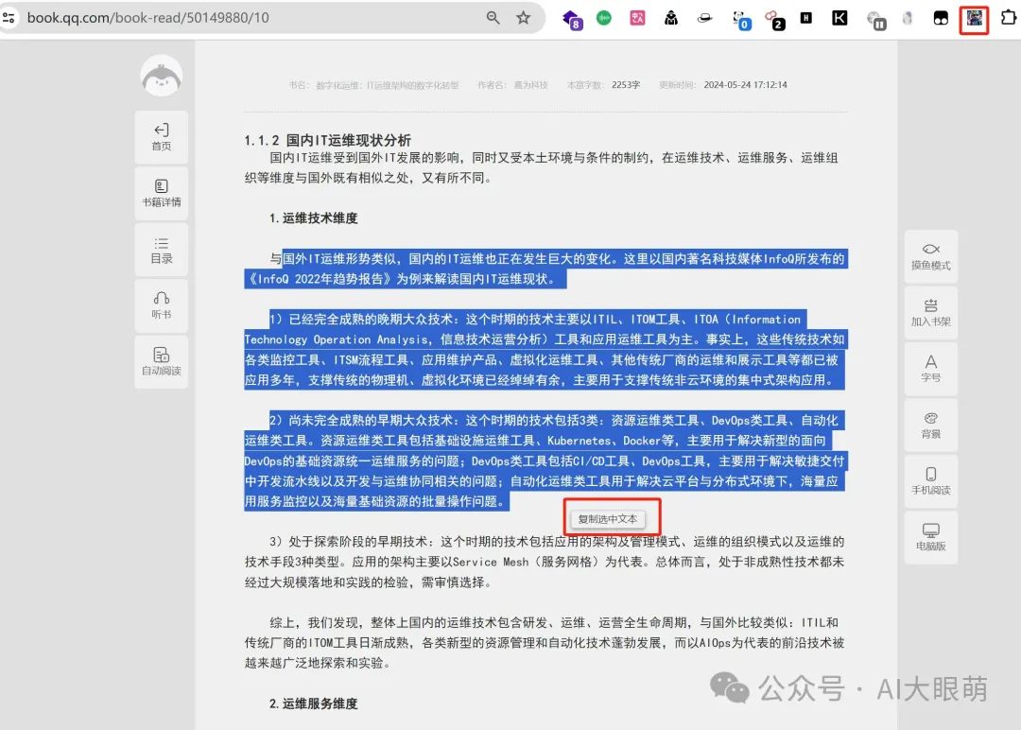Open the pink translate extension

(x=637, y=18)
